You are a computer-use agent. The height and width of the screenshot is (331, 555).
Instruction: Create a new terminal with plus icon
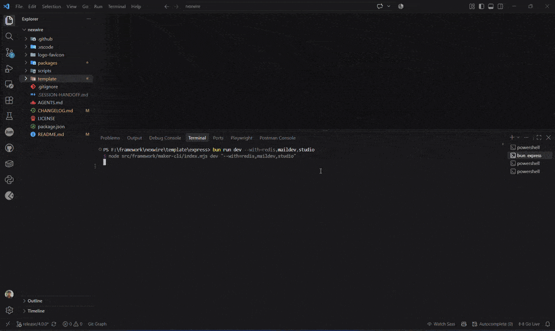(512, 137)
